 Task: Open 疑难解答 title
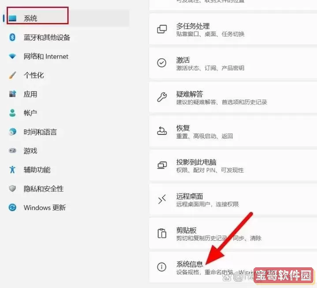190,94
